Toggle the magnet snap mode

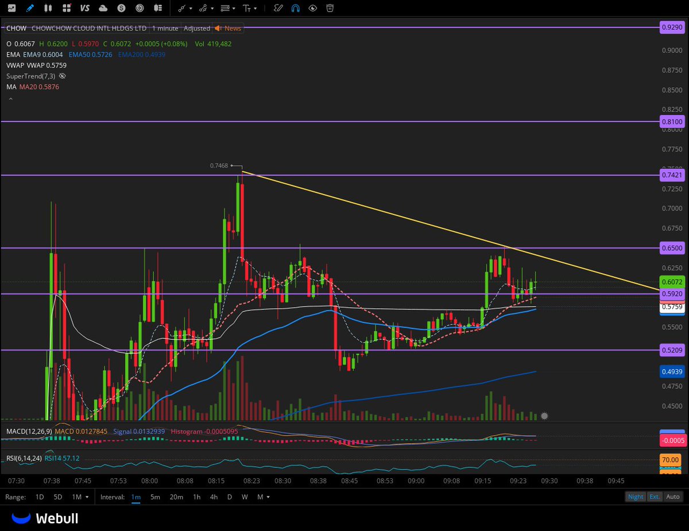(x=295, y=8)
